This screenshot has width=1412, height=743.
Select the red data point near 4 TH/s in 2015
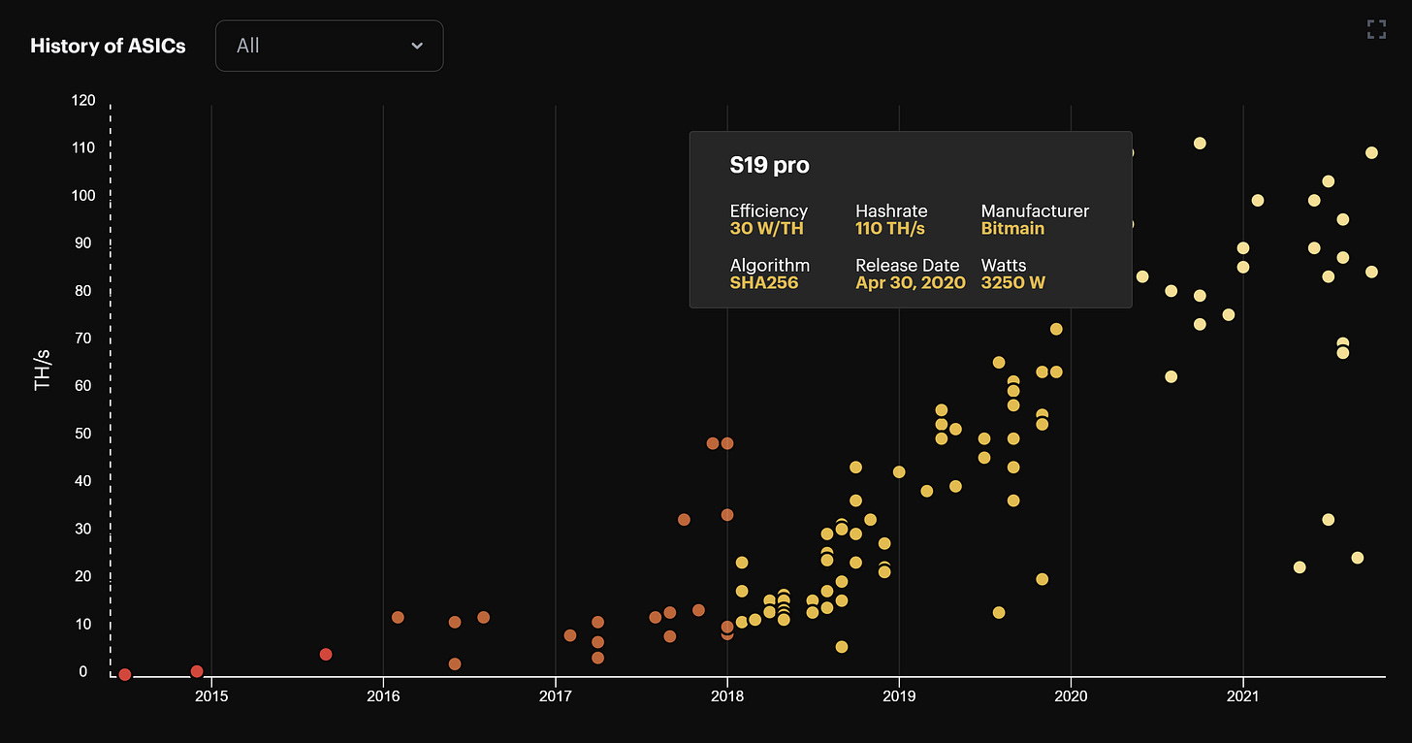pyautogui.click(x=326, y=654)
